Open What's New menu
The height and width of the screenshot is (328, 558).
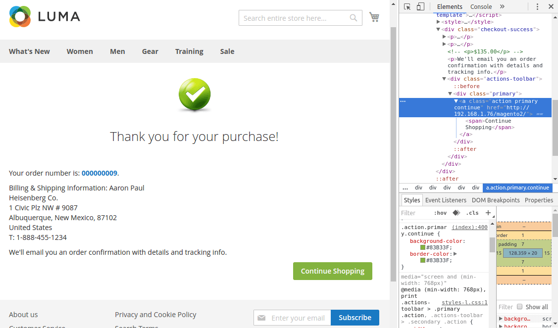[29, 51]
